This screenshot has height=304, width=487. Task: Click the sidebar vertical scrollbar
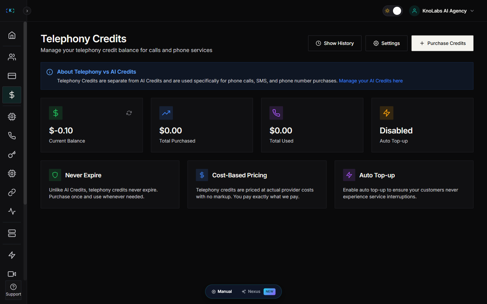click(25, 113)
